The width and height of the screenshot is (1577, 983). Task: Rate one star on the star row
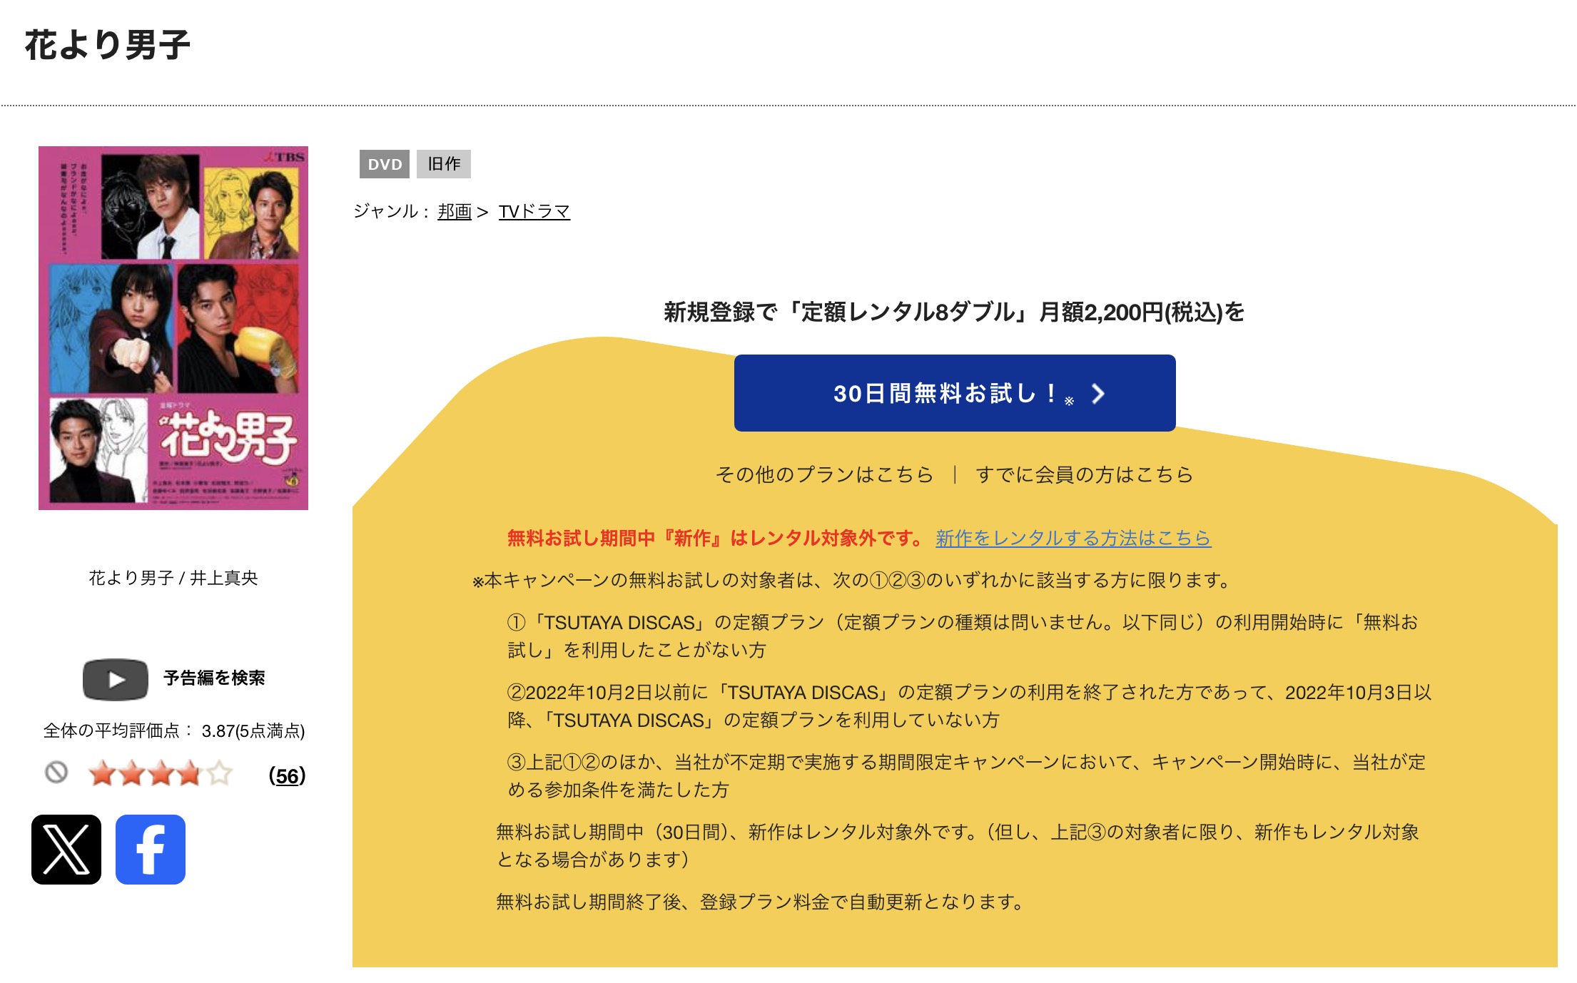coord(103,774)
